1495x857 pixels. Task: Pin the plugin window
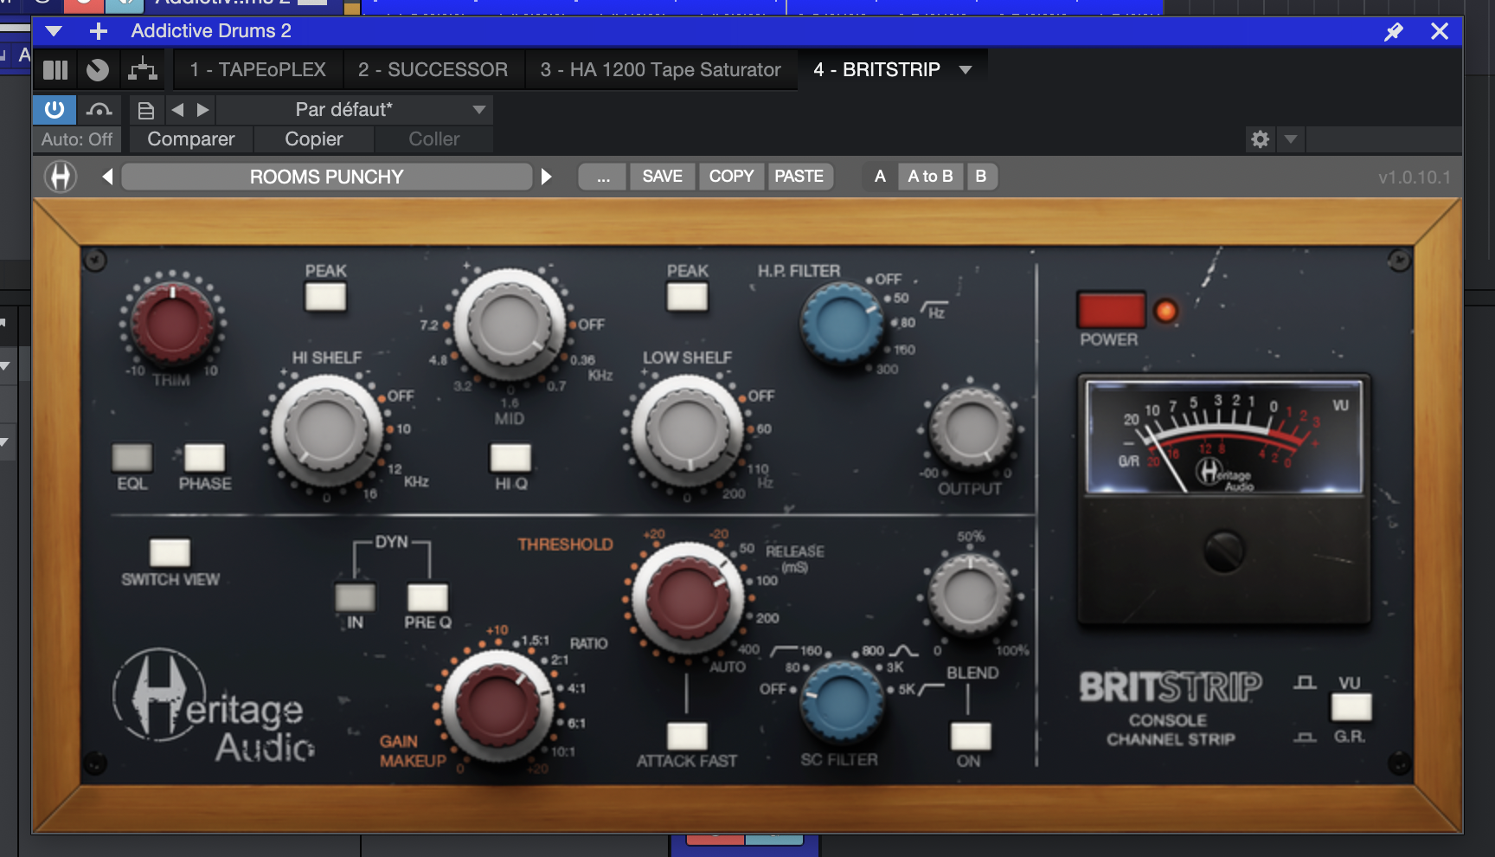pos(1393,32)
